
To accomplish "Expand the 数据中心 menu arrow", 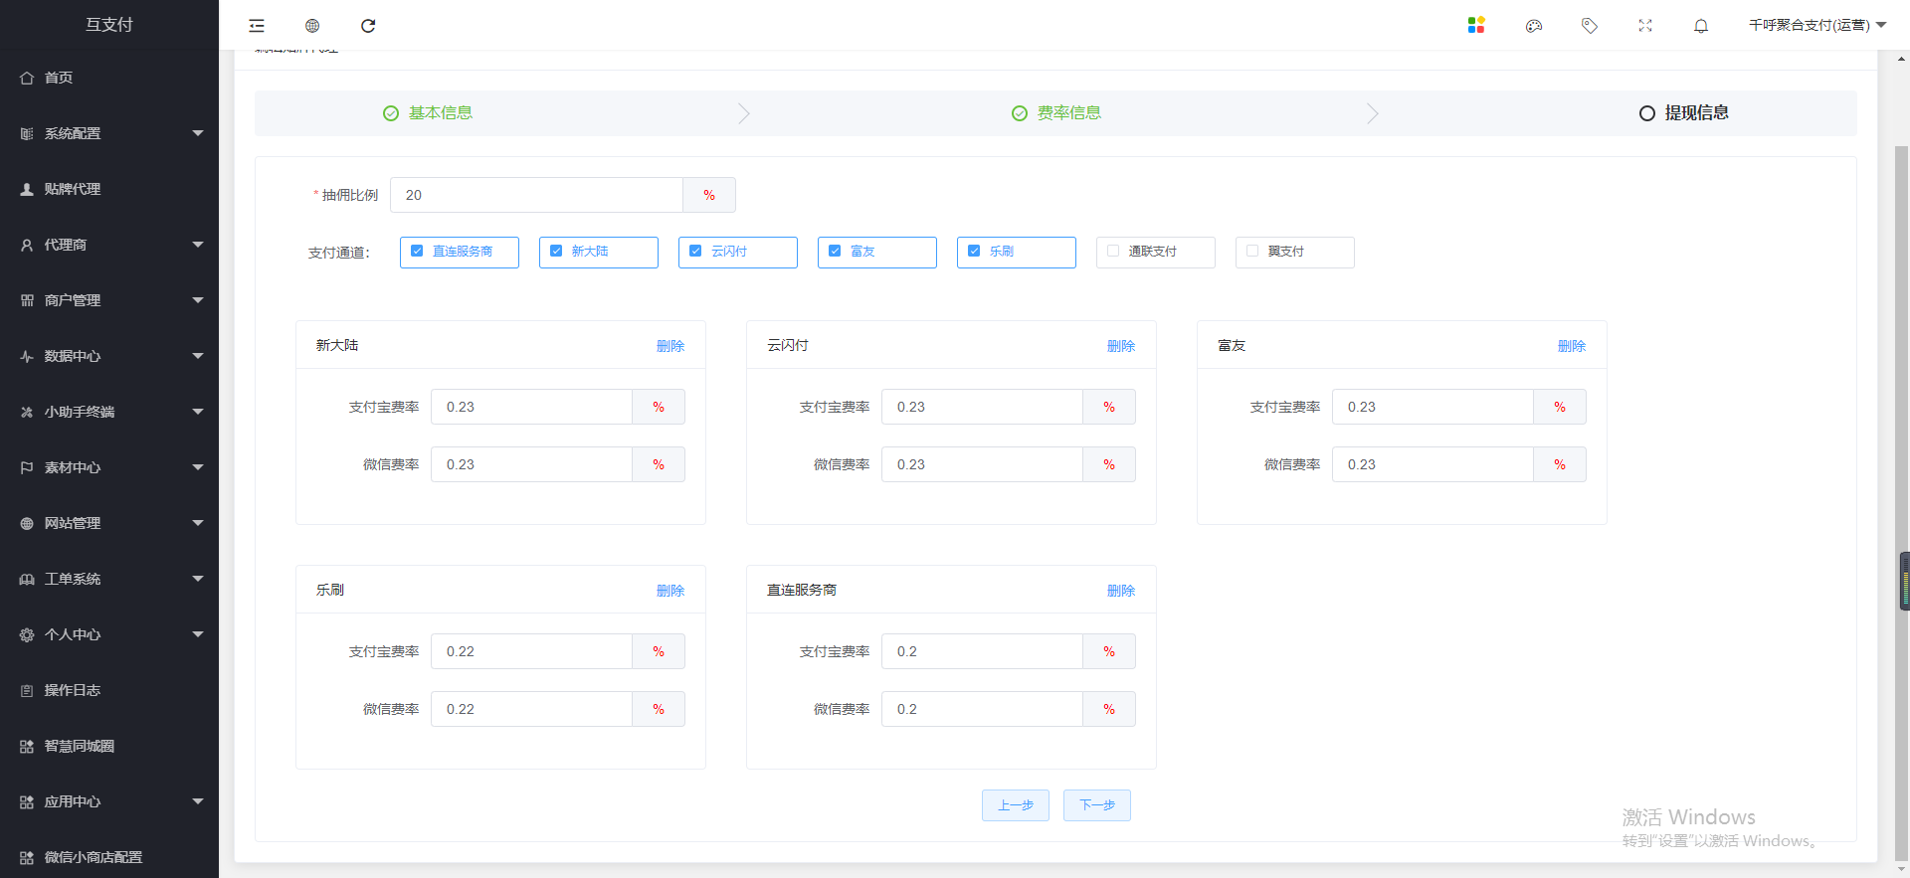I will 198,356.
